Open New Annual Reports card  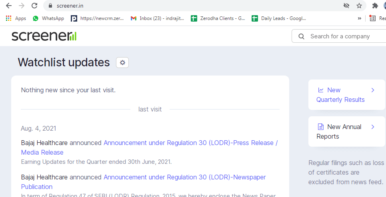(x=347, y=131)
